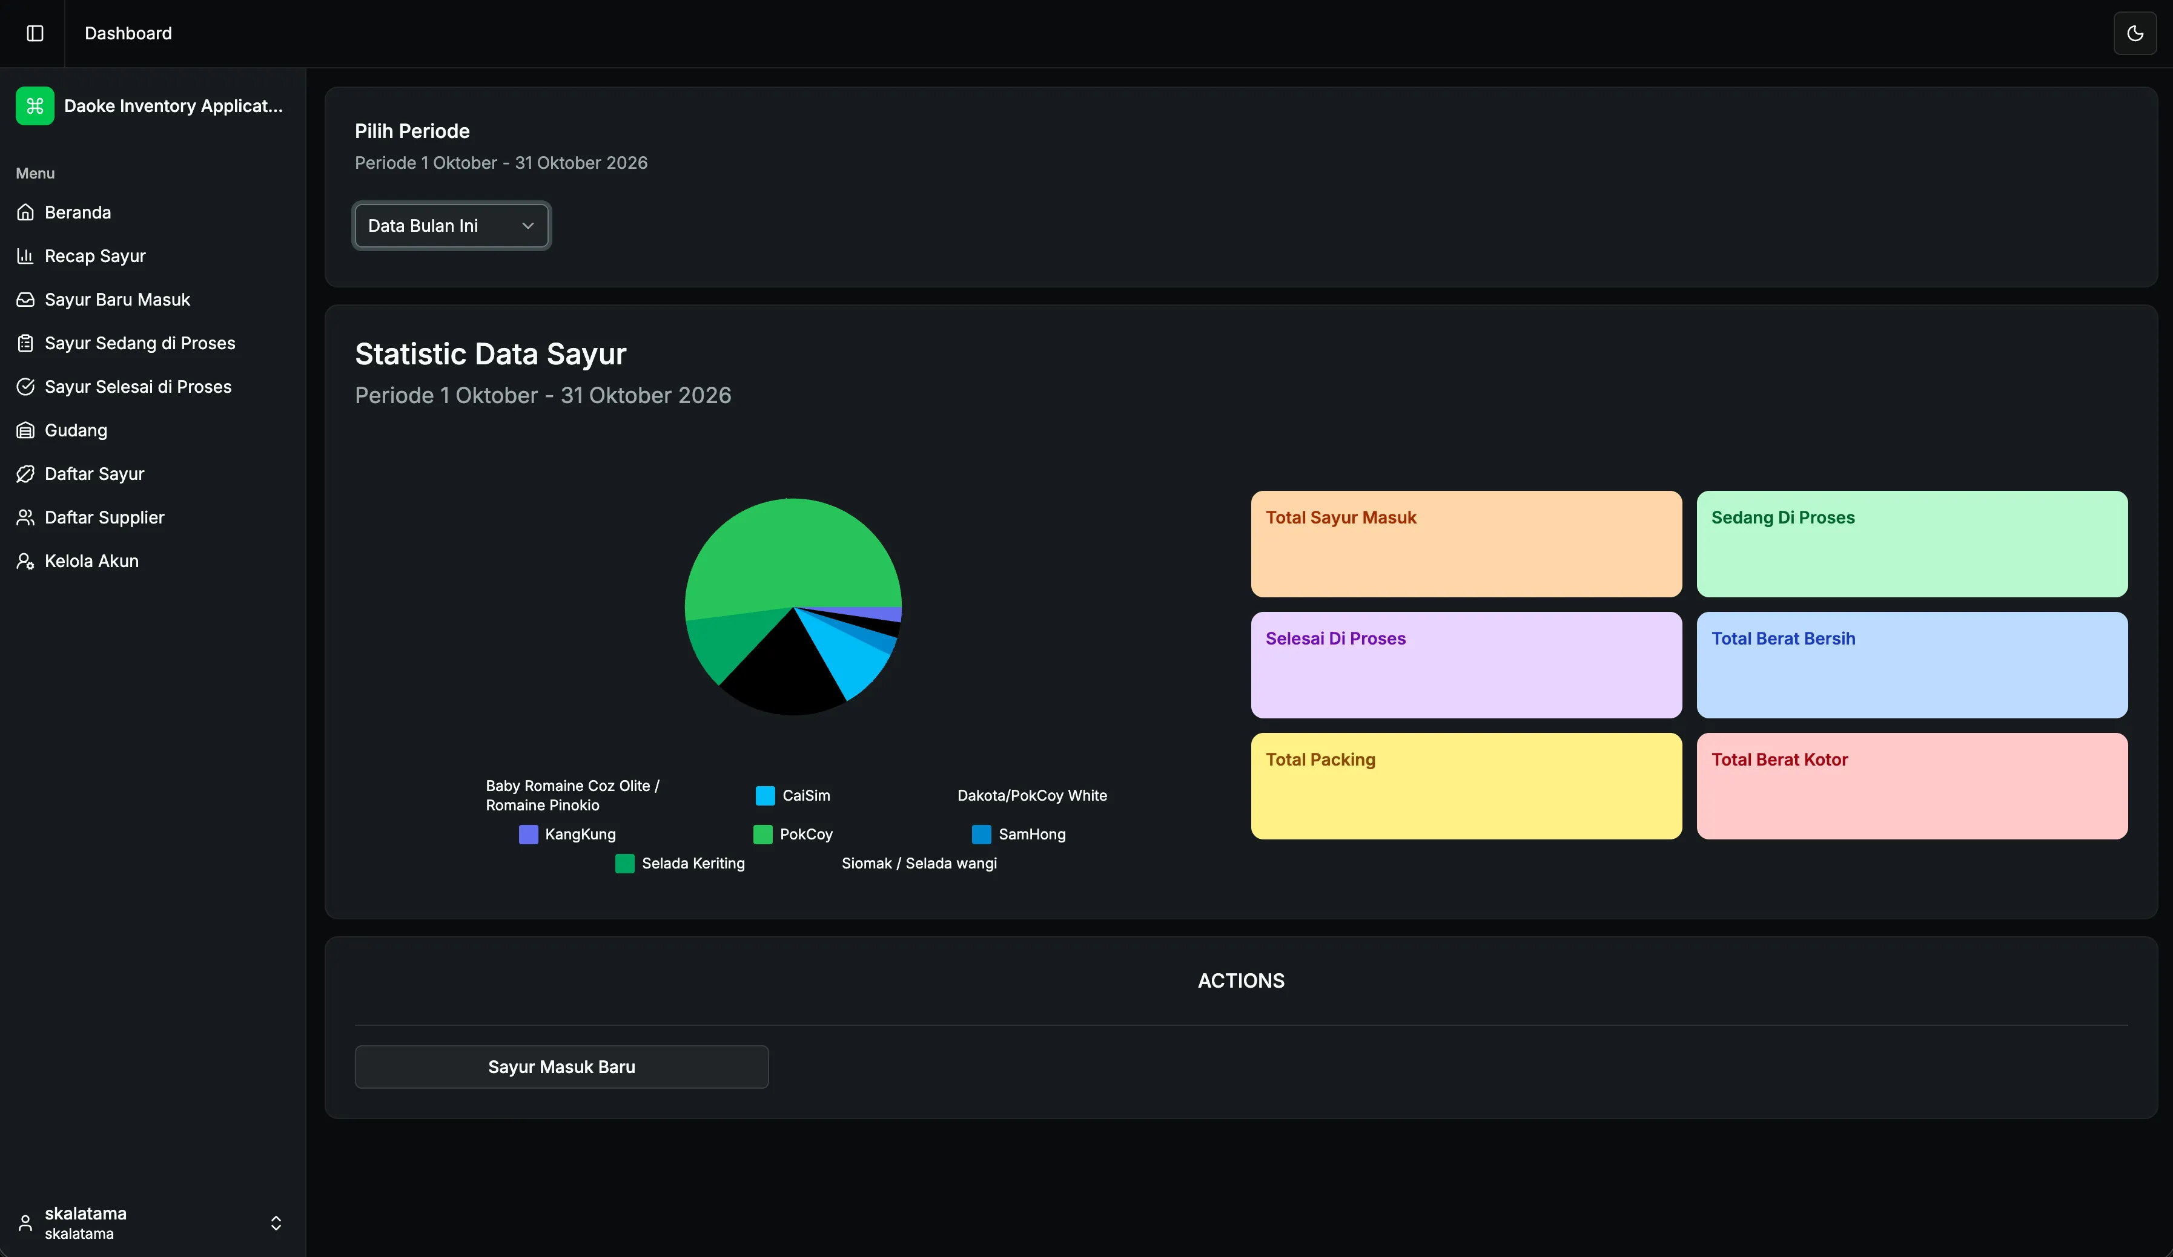
Task: Click the Sayur Masuk Baru button
Action: 561,1066
